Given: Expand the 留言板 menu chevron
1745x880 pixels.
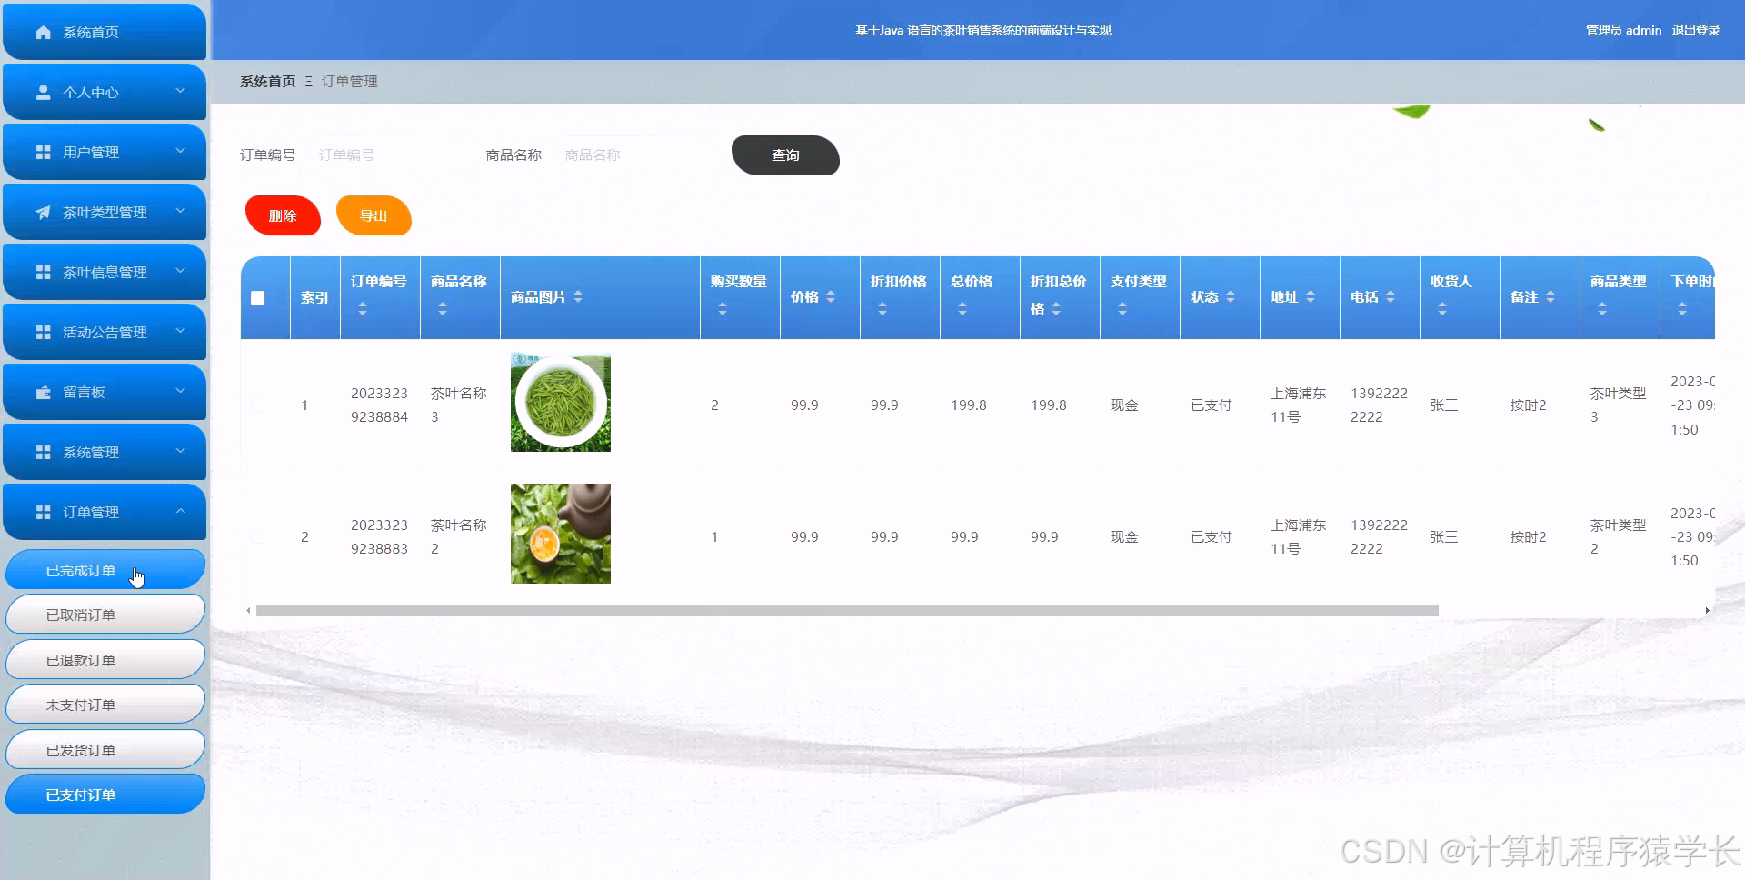Looking at the screenshot, I should tap(180, 391).
